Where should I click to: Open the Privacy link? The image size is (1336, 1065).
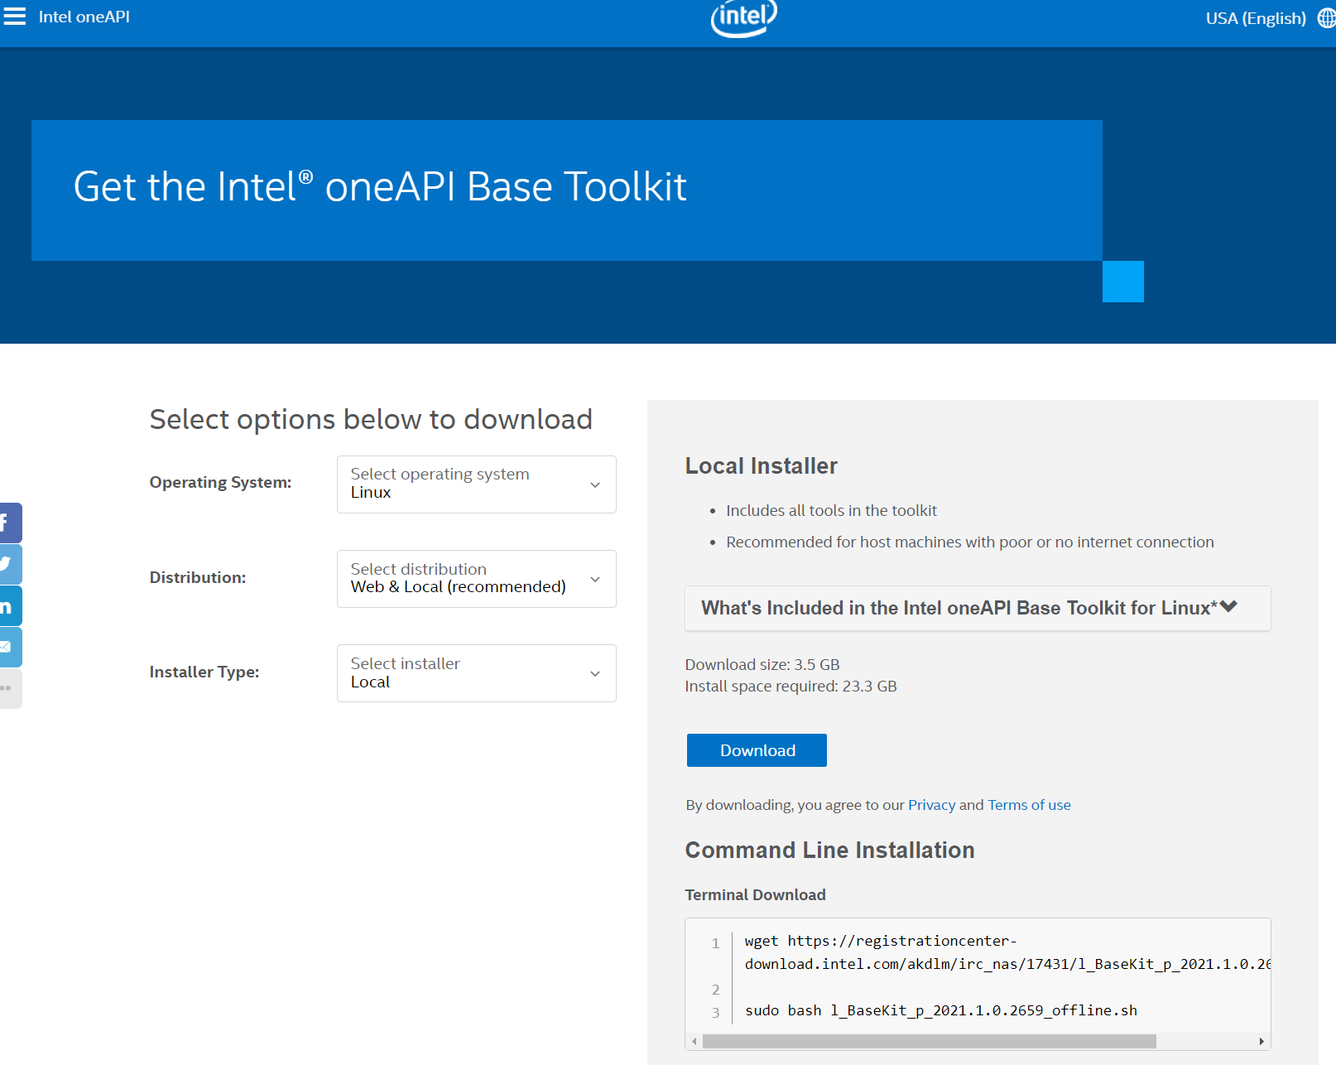[x=931, y=805]
